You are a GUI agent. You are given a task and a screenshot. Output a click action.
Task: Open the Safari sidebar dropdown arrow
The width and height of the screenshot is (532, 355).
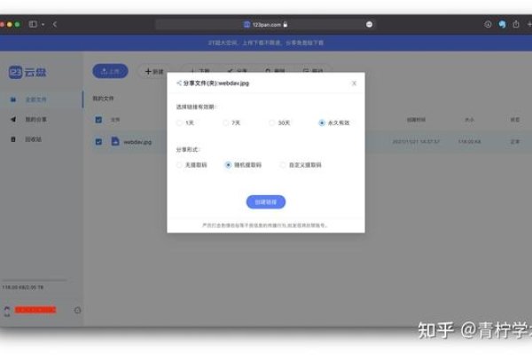pyautogui.click(x=43, y=25)
